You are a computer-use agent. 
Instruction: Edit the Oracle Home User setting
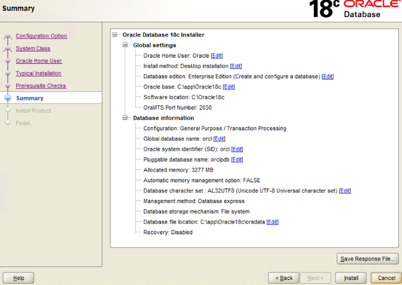click(217, 56)
